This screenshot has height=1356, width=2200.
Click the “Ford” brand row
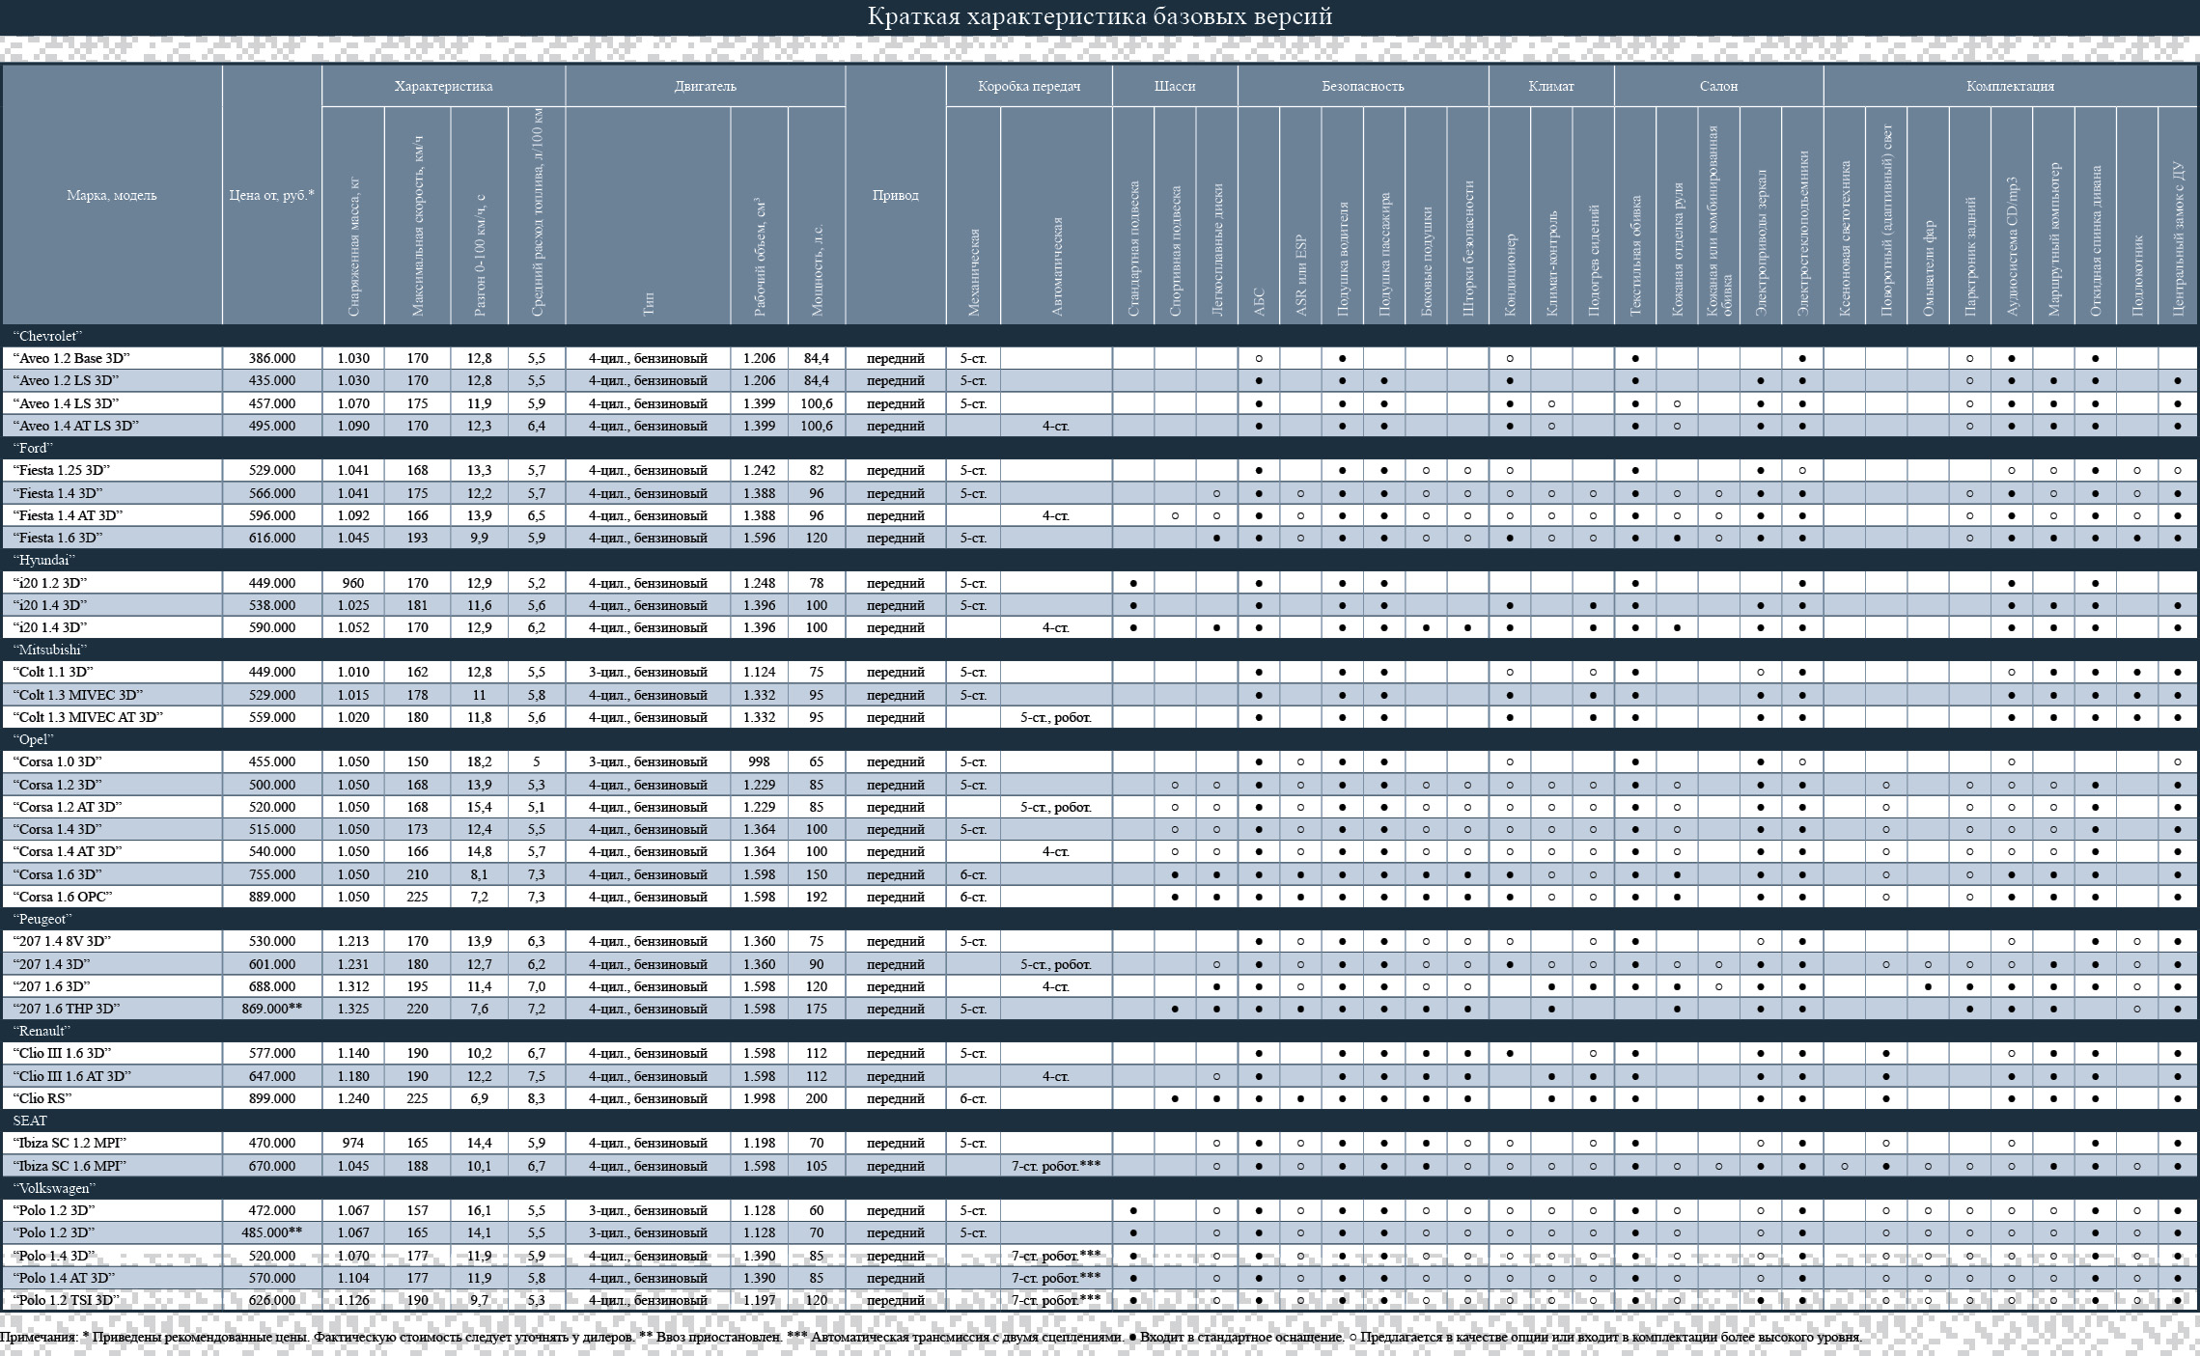point(1100,448)
